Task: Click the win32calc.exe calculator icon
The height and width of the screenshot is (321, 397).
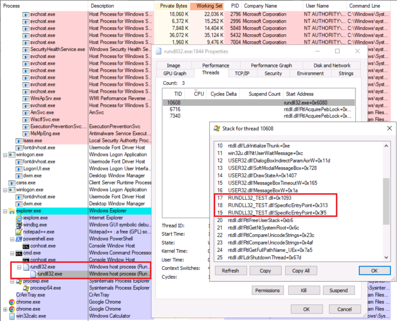Action: click(x=12, y=316)
